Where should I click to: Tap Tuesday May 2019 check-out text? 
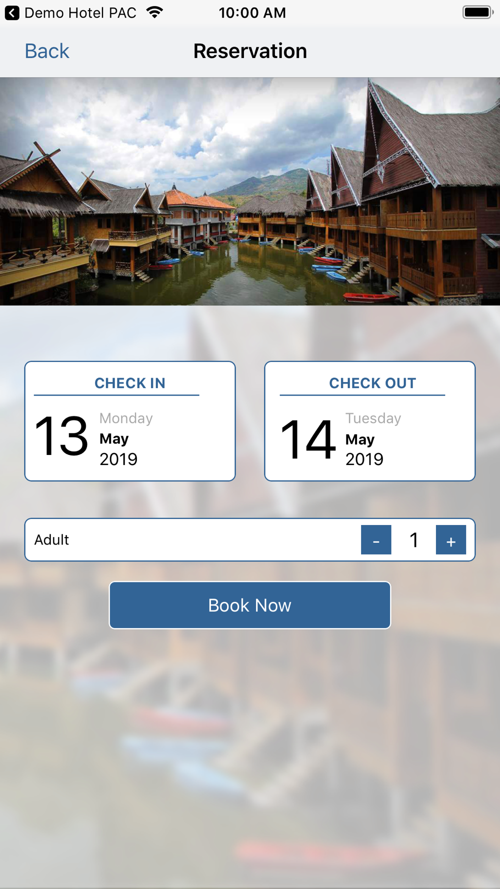tap(373, 438)
